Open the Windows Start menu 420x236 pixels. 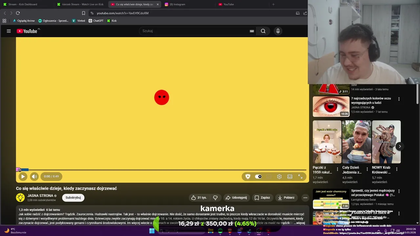(152, 231)
